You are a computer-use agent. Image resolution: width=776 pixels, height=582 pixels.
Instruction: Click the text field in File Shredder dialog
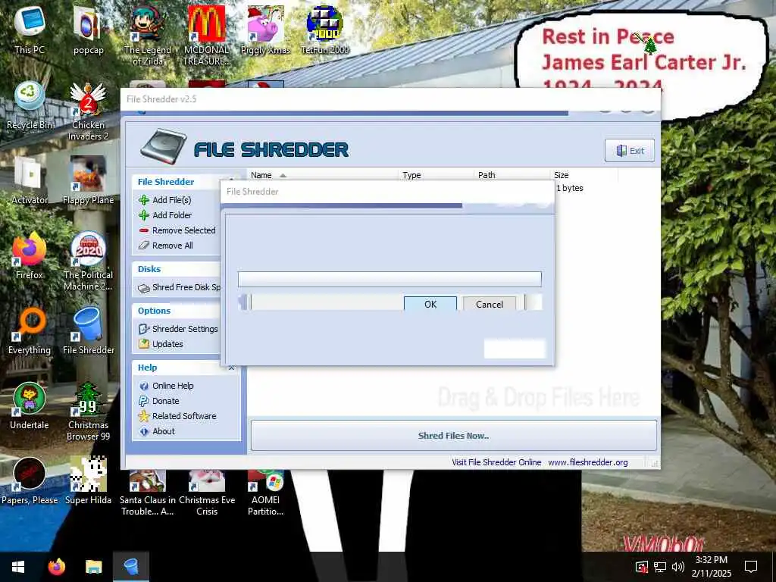point(390,279)
